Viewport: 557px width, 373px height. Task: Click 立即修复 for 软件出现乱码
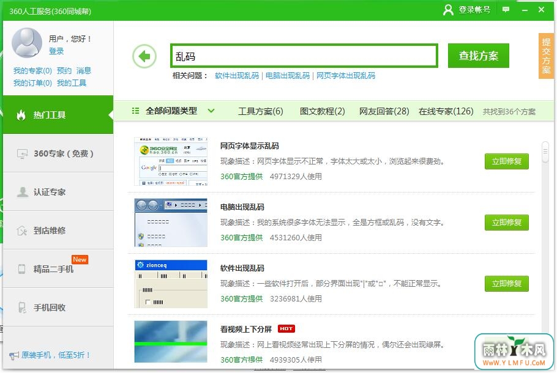(x=507, y=284)
